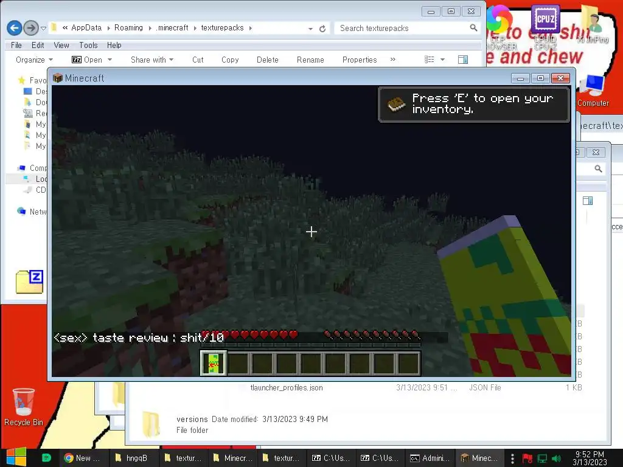Toggle the preview pane icon

tap(463, 60)
